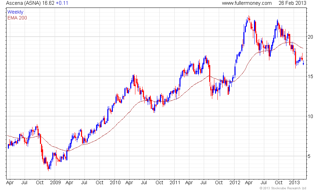Click the Ascena (ASNA) chart title
Image resolution: width=335 pixels, height=191 pixels.
pos(23,3)
